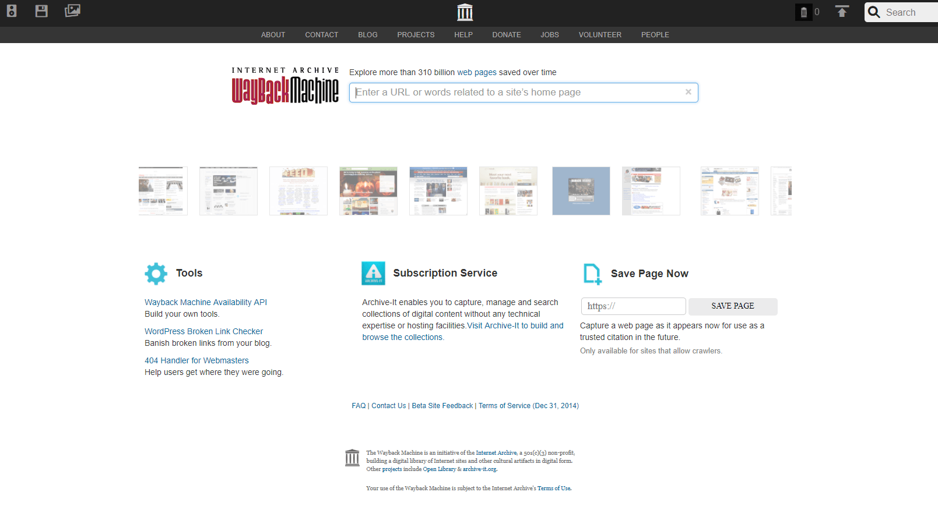Follow 'Visit Archive-It to build and browse' link
Screen dimensions: 938x524
tap(463, 331)
